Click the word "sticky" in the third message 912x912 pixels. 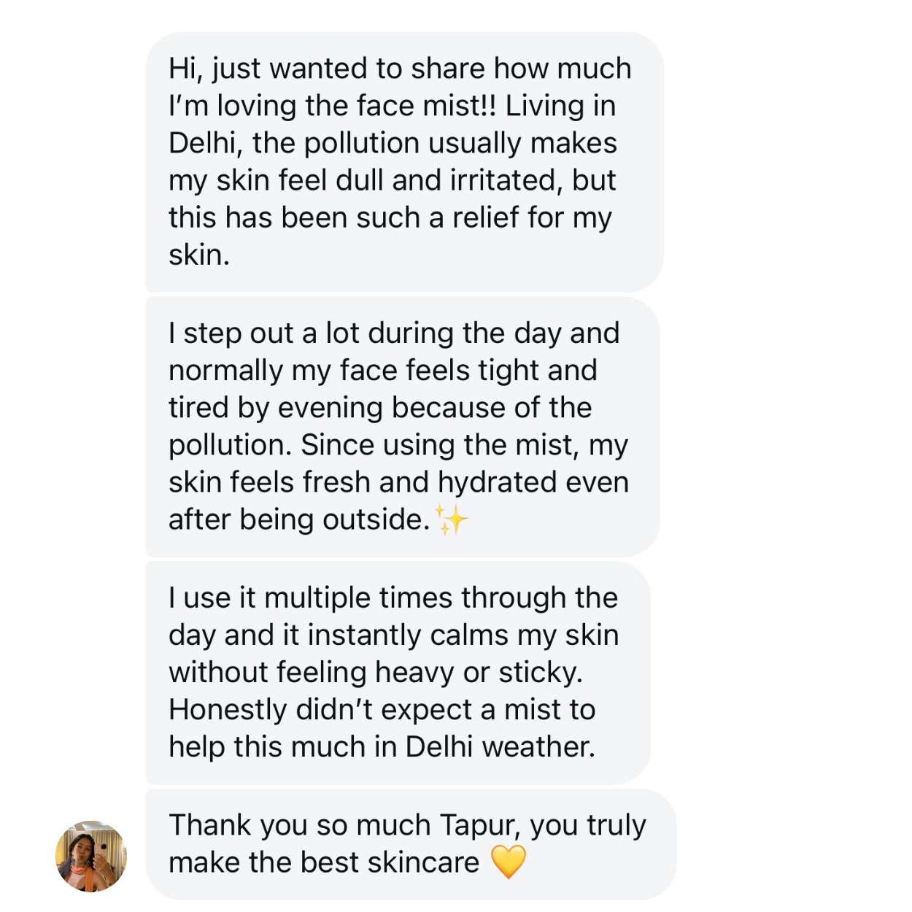click(539, 672)
